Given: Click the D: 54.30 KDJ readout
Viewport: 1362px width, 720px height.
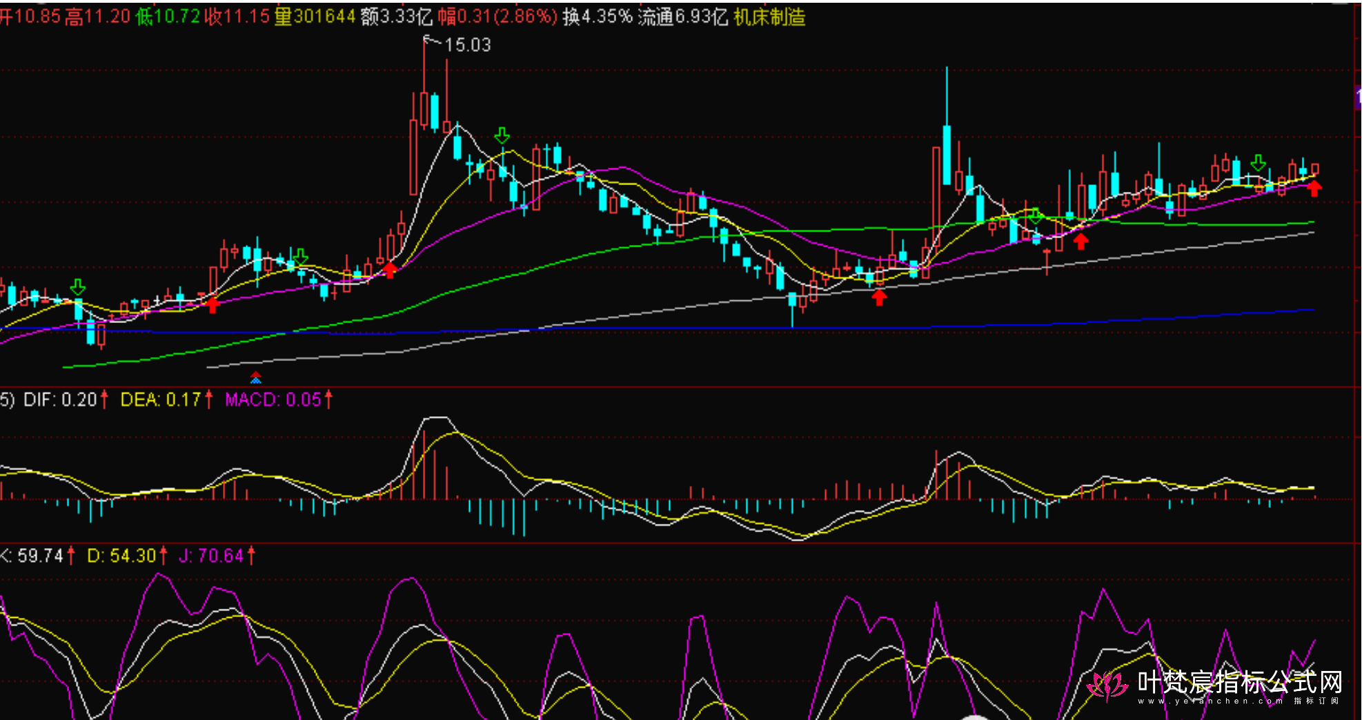Looking at the screenshot, I should (x=127, y=556).
